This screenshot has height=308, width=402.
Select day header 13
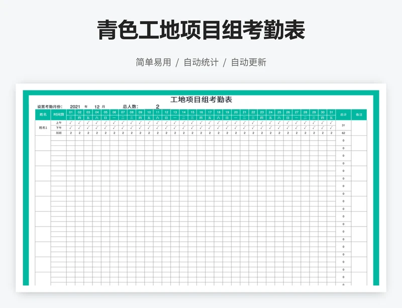(175, 112)
